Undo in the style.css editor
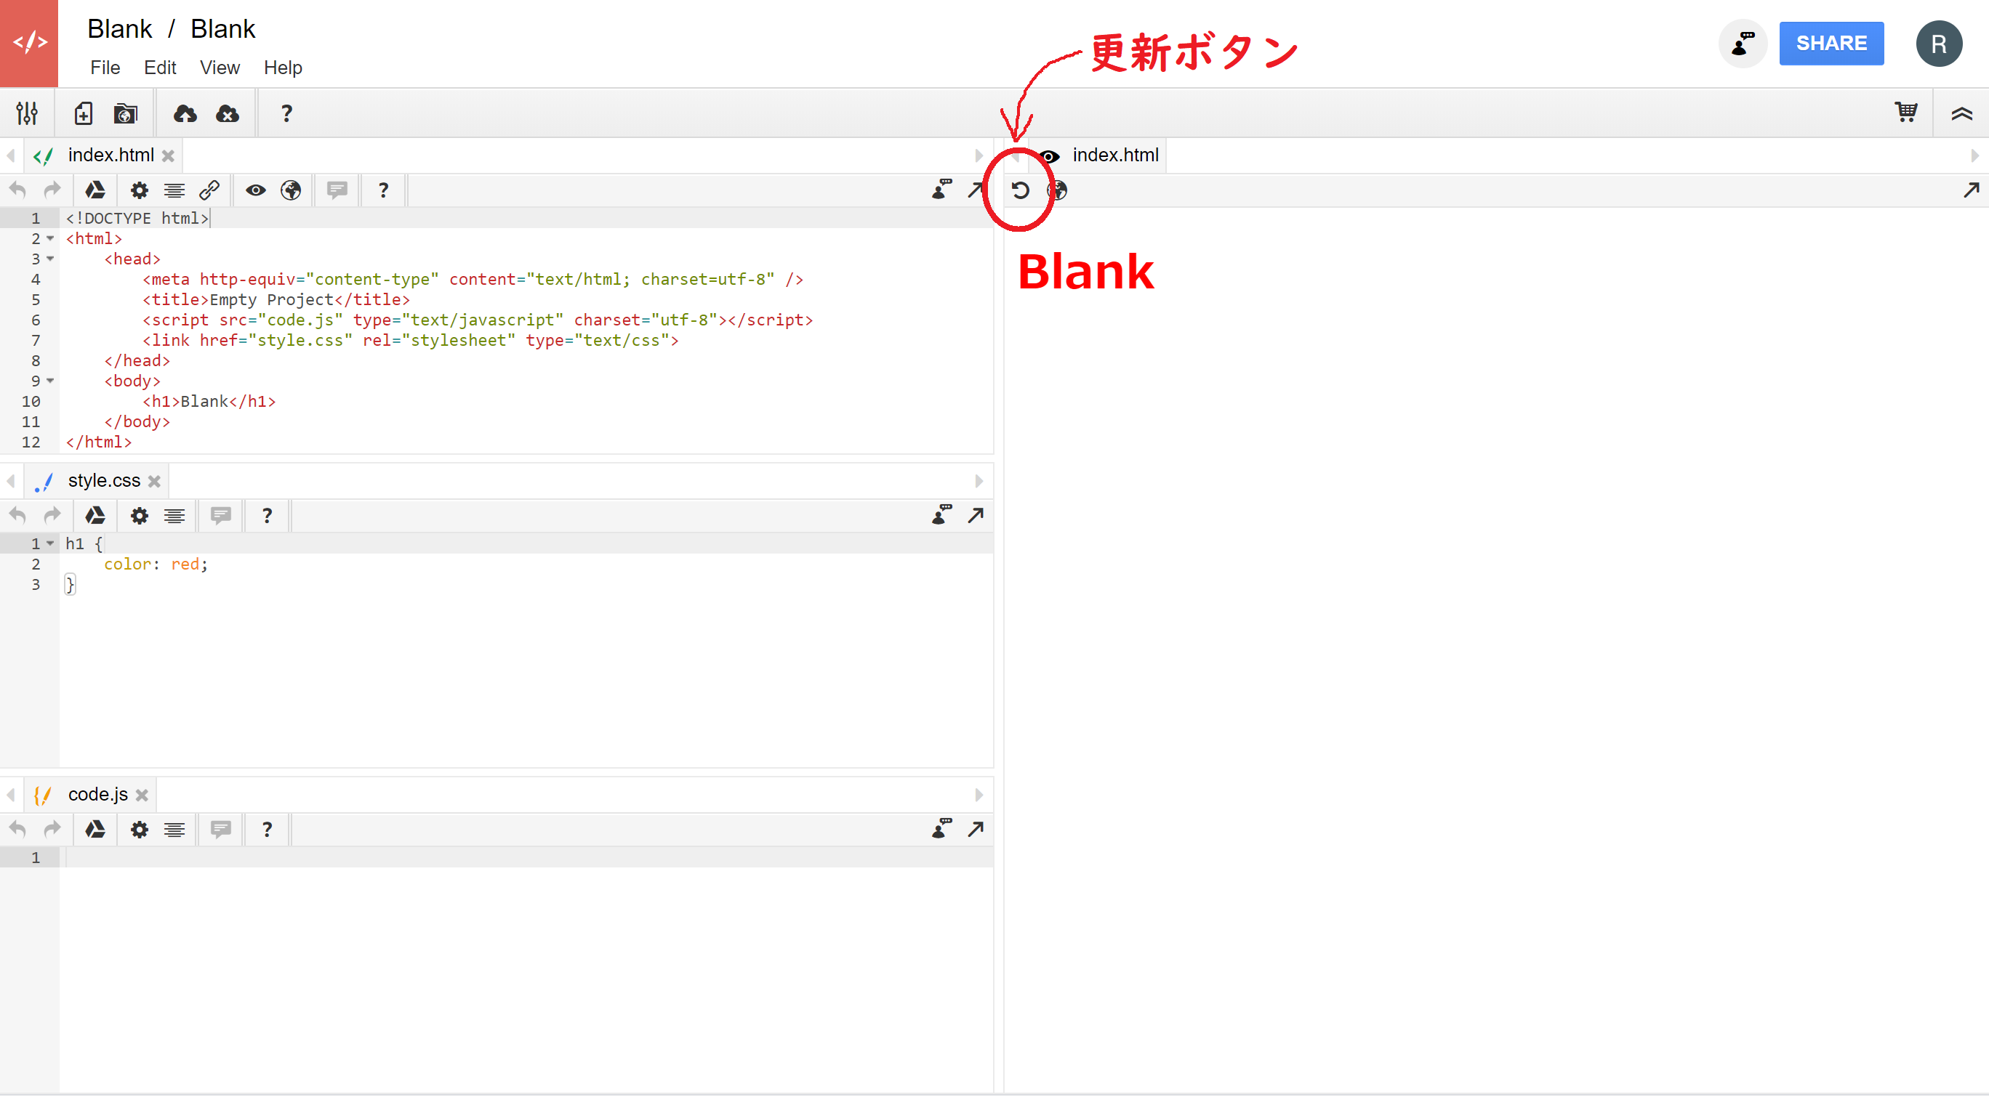This screenshot has width=1989, height=1097. coord(17,515)
